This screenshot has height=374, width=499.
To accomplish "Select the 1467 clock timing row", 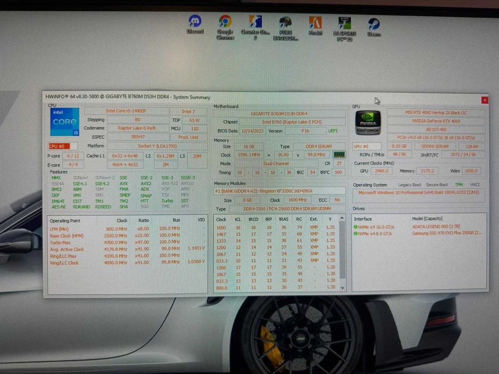I will click(275, 234).
